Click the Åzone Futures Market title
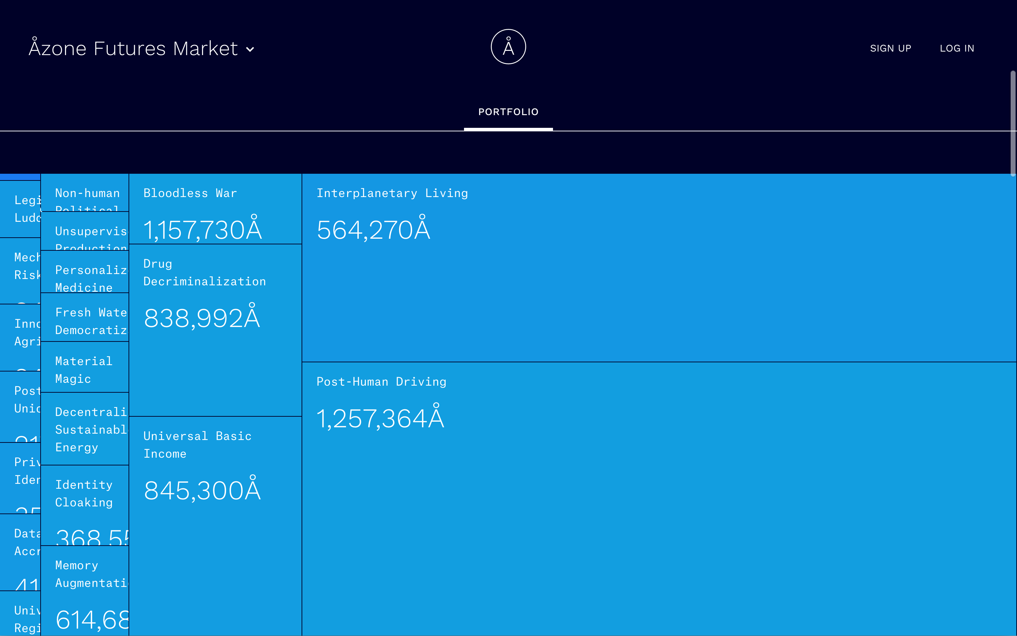The image size is (1017, 636). coord(133,48)
